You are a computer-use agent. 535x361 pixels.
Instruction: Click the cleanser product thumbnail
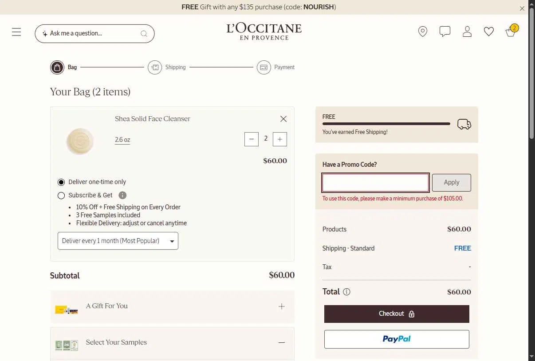click(80, 141)
